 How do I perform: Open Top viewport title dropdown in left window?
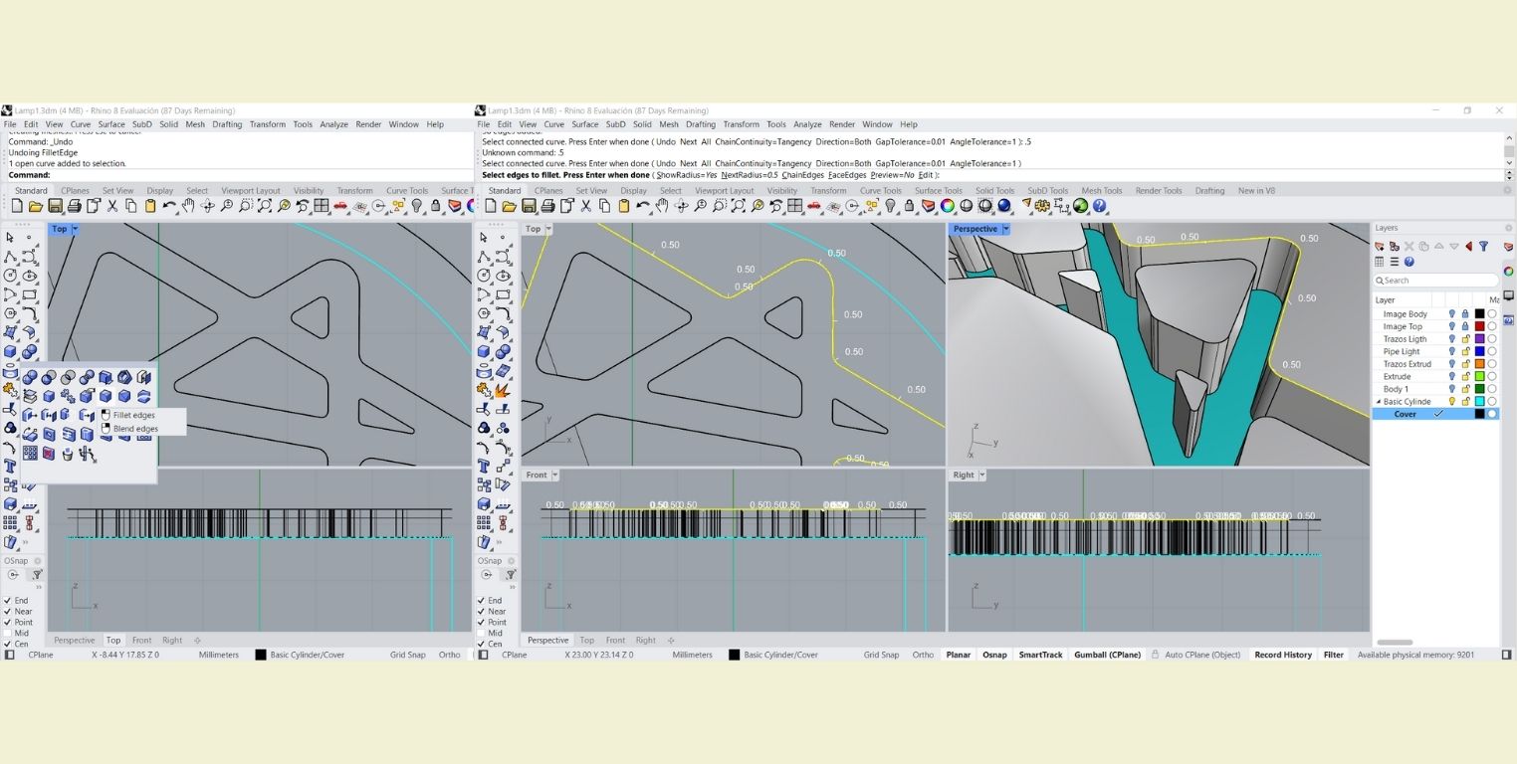(75, 229)
